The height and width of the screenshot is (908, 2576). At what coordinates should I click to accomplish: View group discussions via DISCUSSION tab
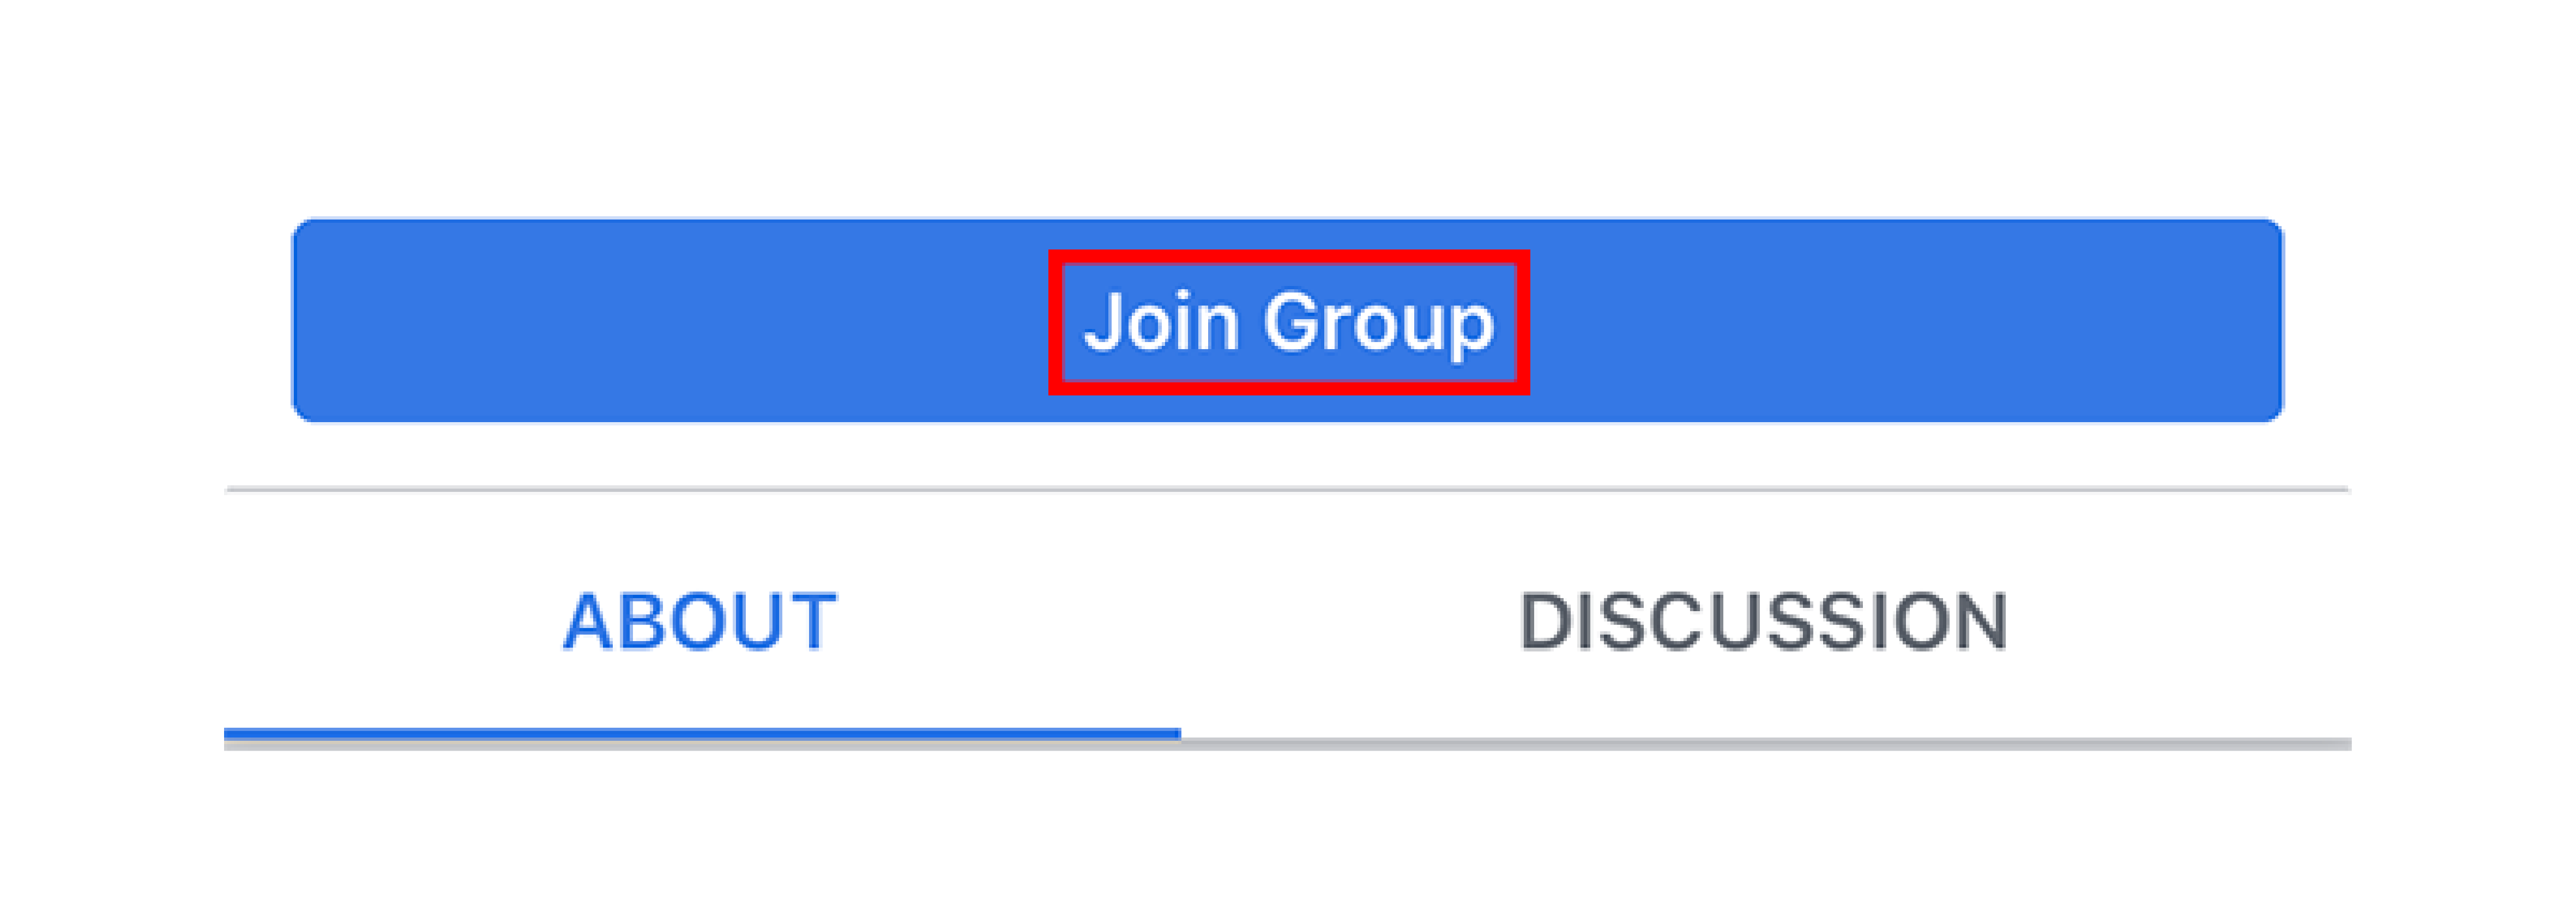[x=1765, y=621]
